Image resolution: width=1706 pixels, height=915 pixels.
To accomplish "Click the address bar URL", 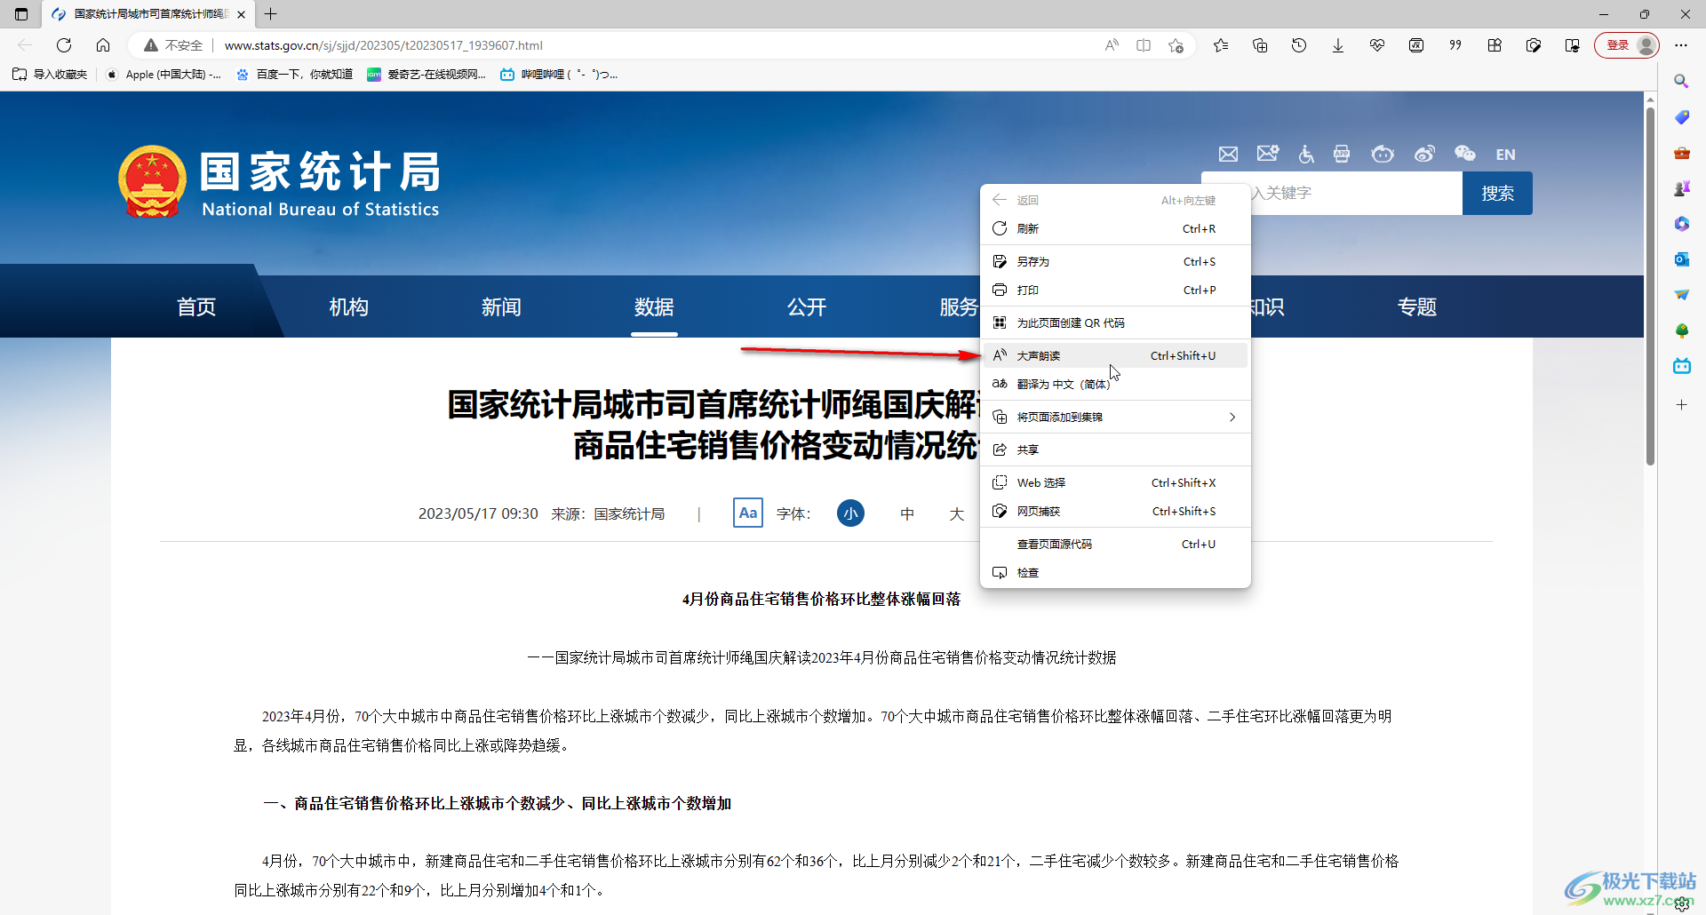I will click(x=383, y=45).
